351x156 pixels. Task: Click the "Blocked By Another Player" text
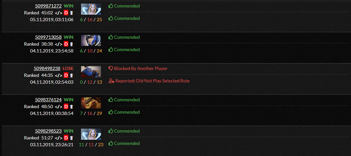141,69
